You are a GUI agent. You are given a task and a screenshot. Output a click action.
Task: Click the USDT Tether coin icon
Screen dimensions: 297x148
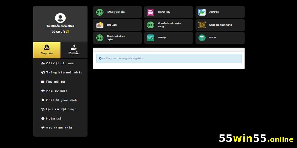[x=202, y=38]
